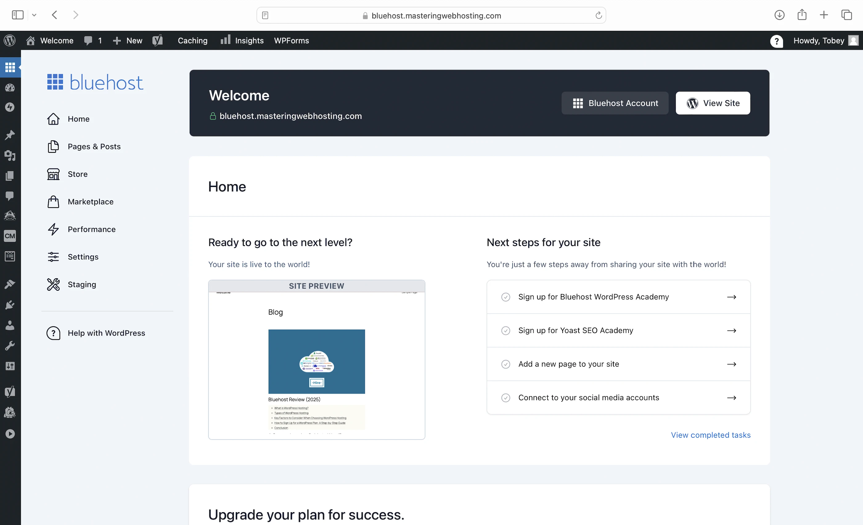
Task: Tick Connect to social media accounts circle
Action: [x=505, y=397]
